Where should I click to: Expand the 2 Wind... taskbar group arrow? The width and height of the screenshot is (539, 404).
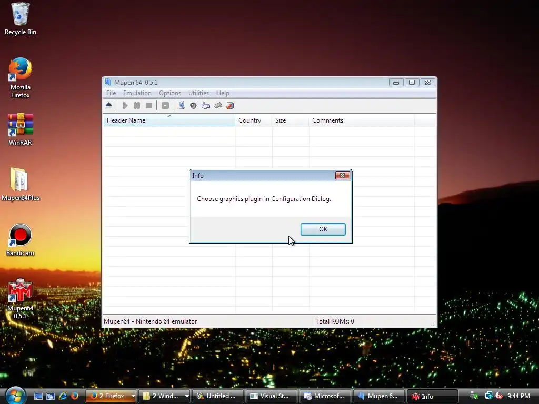click(x=187, y=396)
